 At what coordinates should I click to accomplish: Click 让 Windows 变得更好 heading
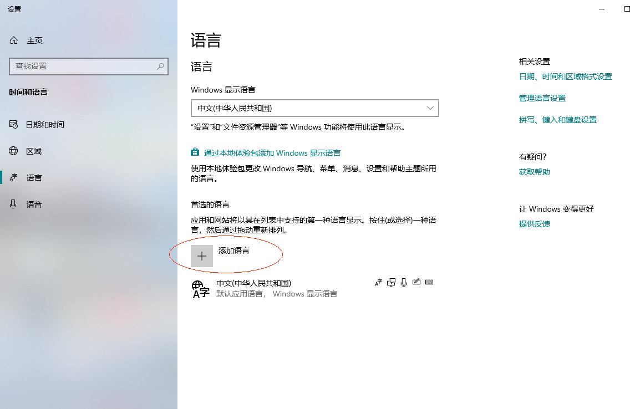point(556,209)
